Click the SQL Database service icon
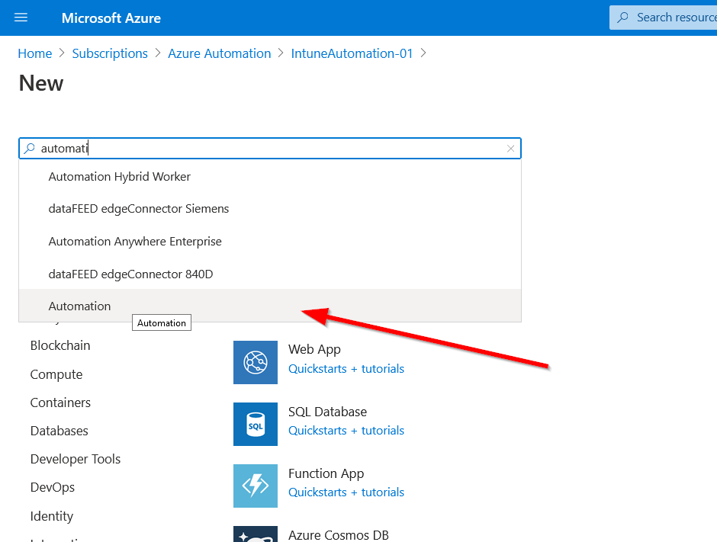717x542 pixels. (x=256, y=424)
